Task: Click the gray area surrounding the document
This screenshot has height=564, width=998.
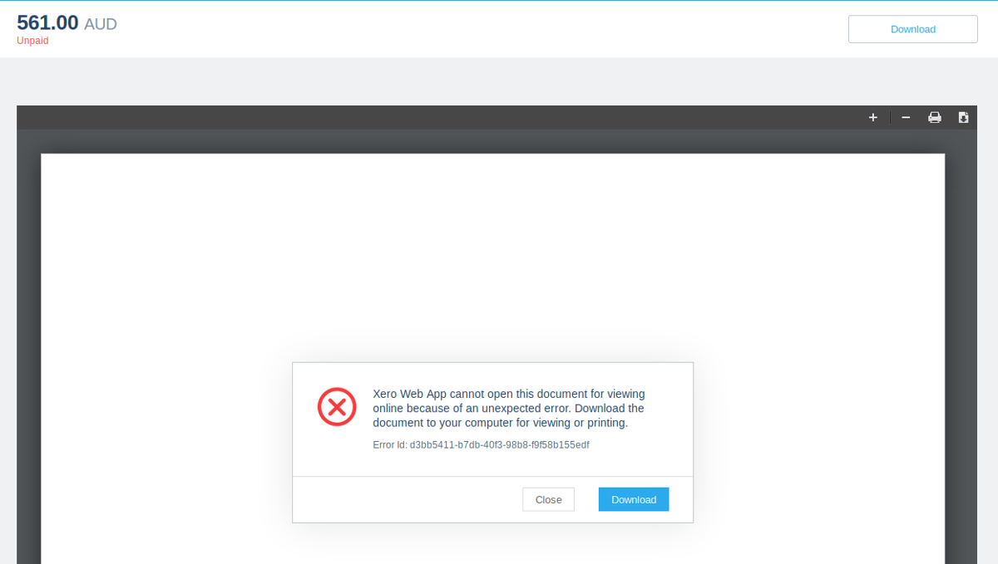Action: coord(499,79)
